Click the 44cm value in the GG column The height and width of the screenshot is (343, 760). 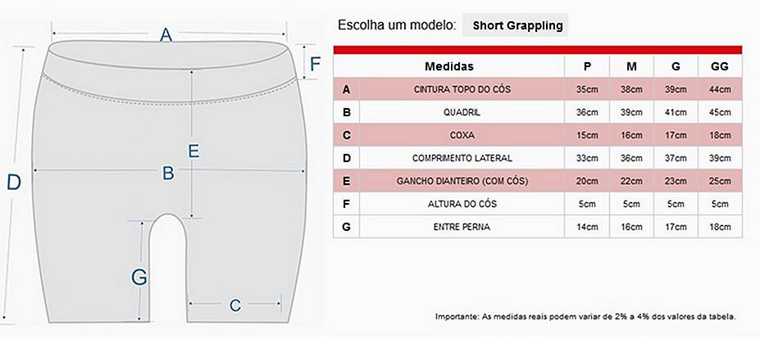(720, 89)
